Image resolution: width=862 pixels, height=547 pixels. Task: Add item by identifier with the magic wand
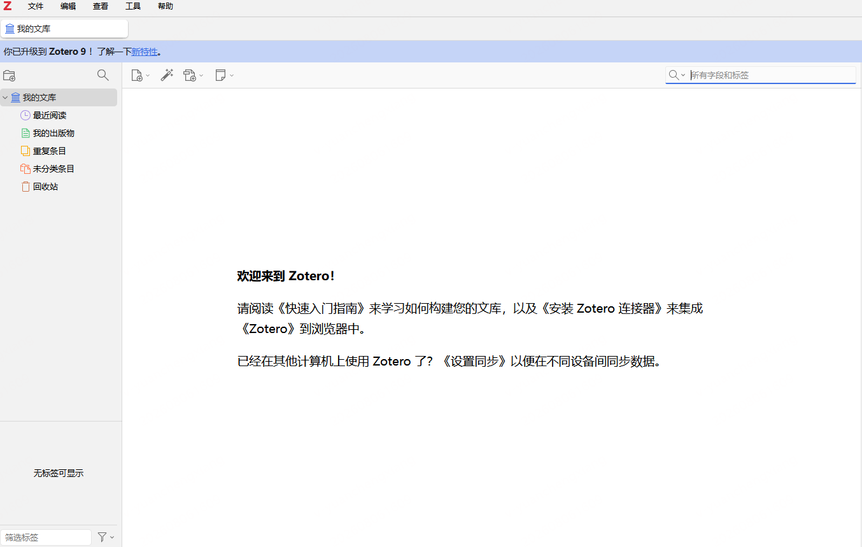(x=167, y=75)
